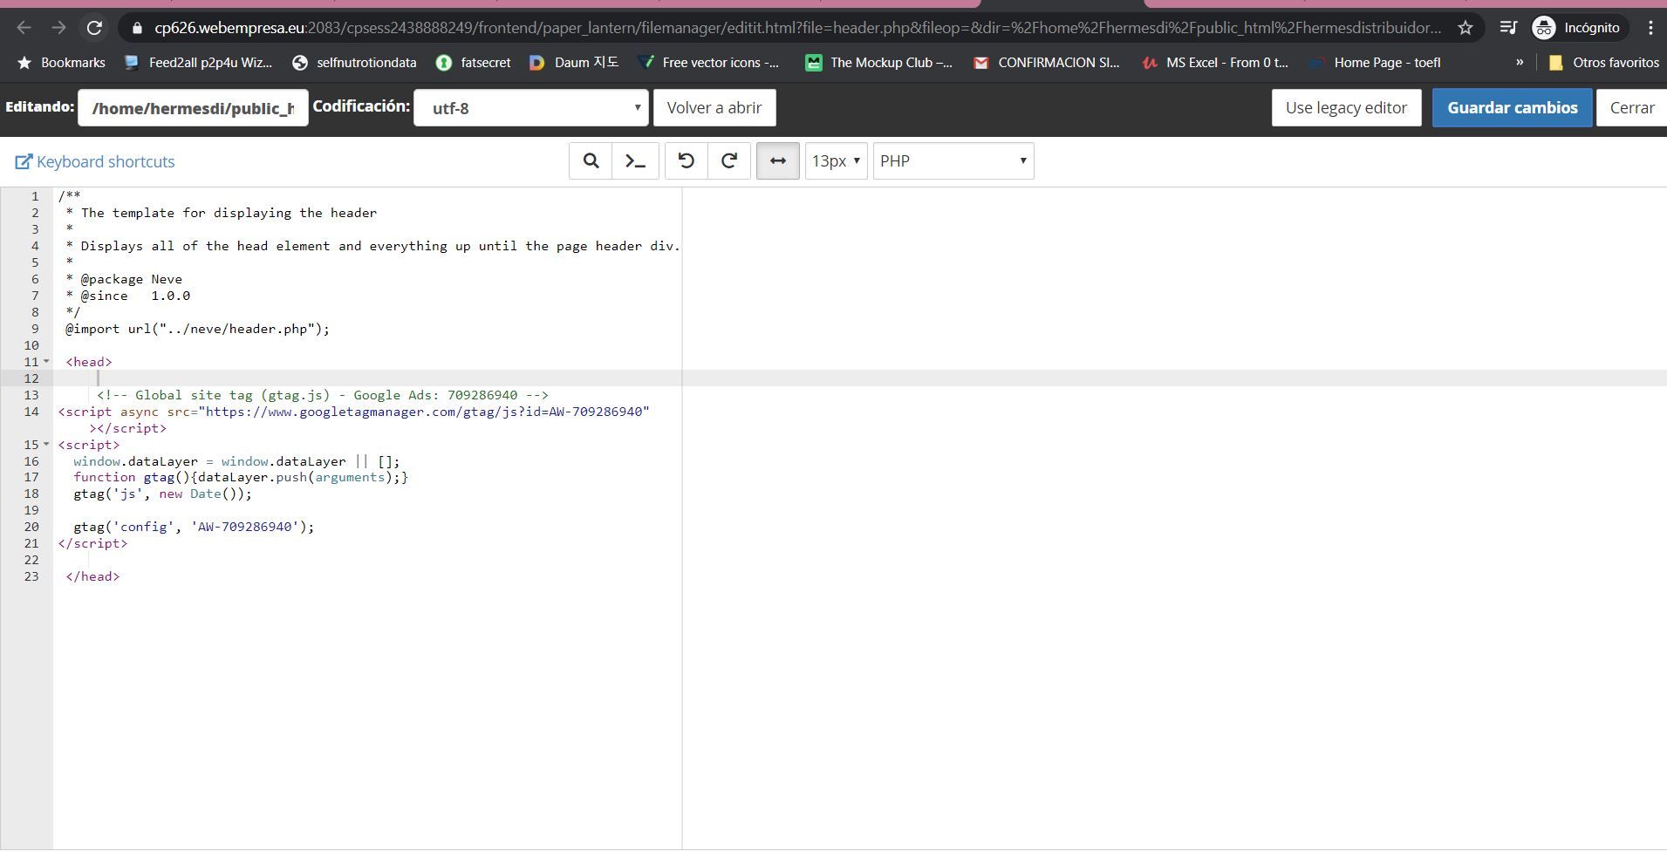Open fatsecret bookmark
This screenshot has width=1667, height=865.
coord(474,63)
